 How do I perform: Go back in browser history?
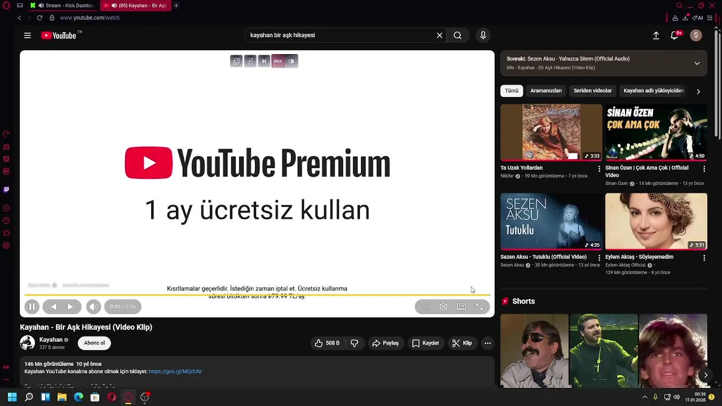(x=19, y=18)
